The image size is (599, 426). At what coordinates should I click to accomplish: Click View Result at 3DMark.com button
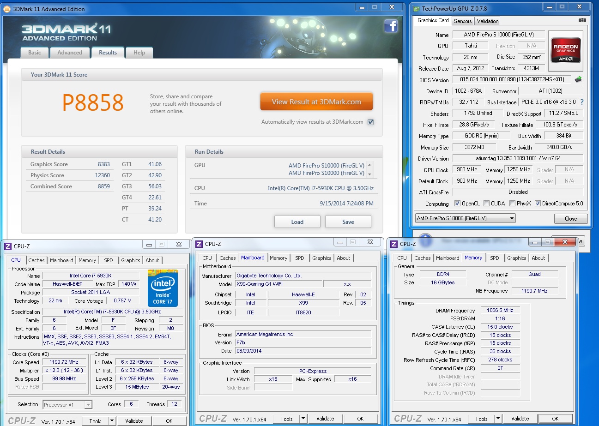coord(316,102)
